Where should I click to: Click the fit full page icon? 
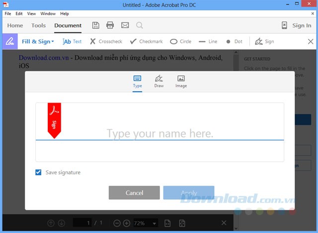click(x=182, y=223)
